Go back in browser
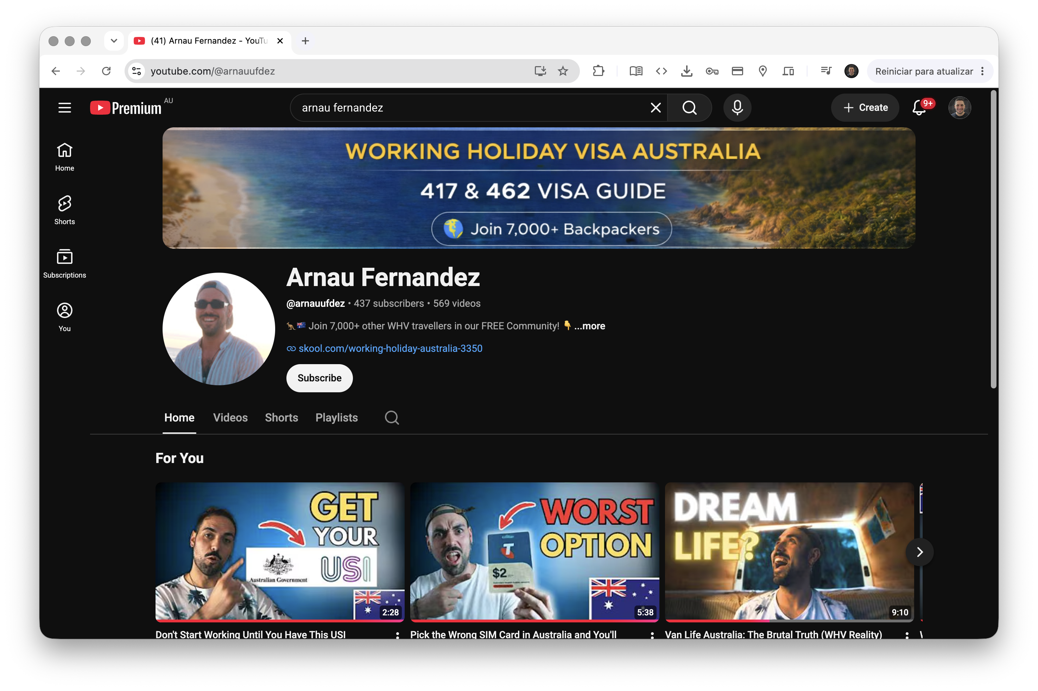The height and width of the screenshot is (691, 1038). [56, 71]
